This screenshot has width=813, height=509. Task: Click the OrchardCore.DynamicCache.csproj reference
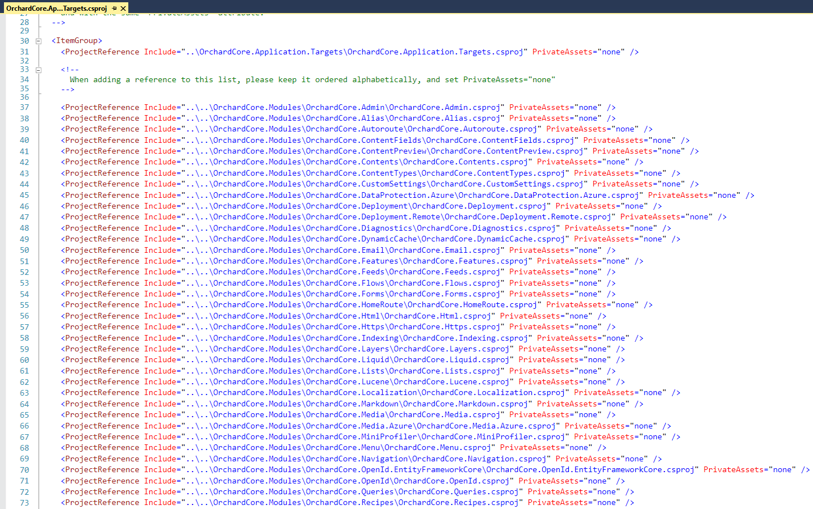[371, 239]
